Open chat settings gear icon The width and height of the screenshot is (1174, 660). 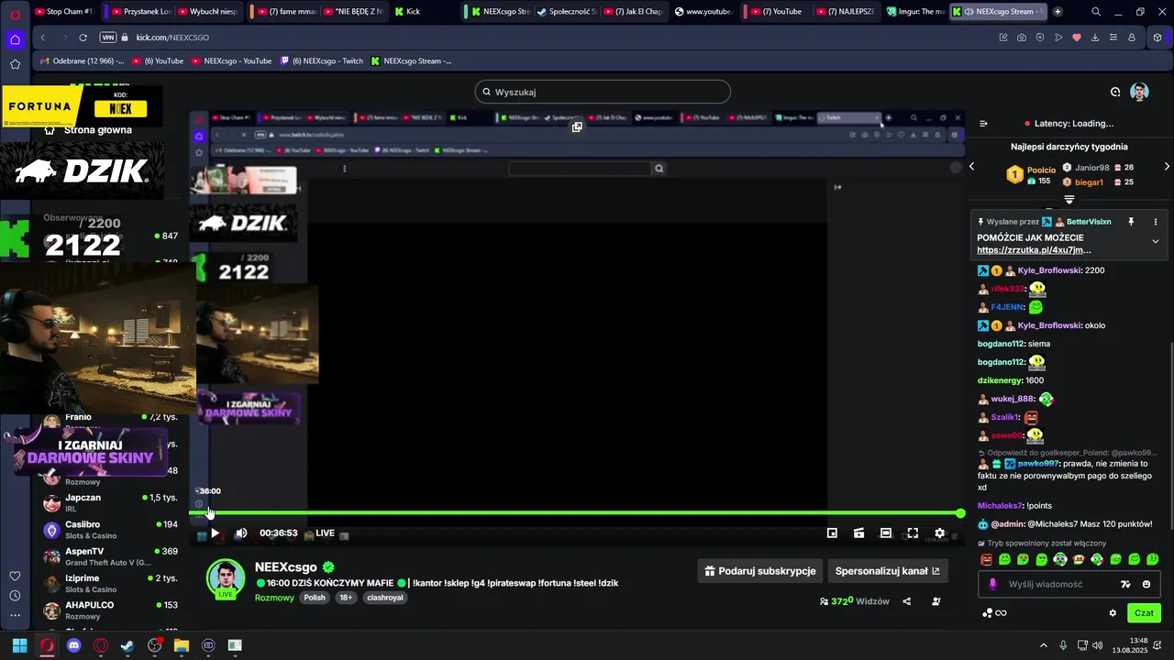[1113, 613]
